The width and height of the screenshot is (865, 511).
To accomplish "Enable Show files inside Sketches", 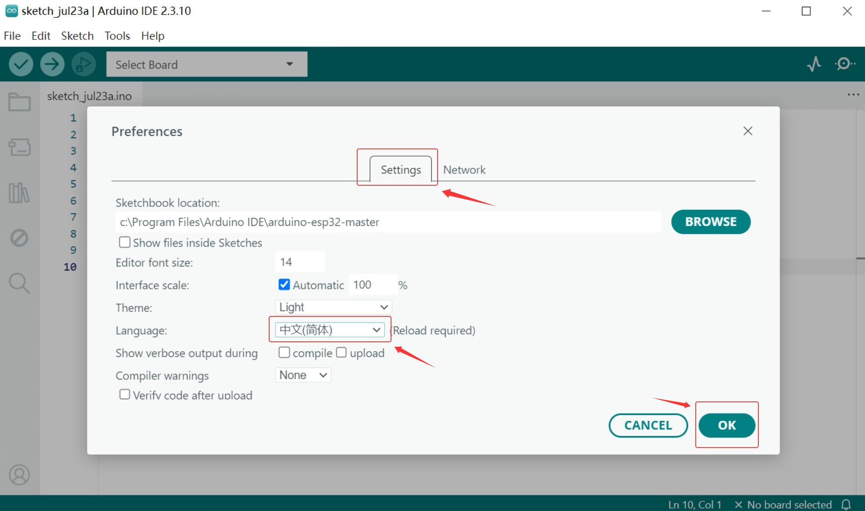I will click(x=124, y=242).
